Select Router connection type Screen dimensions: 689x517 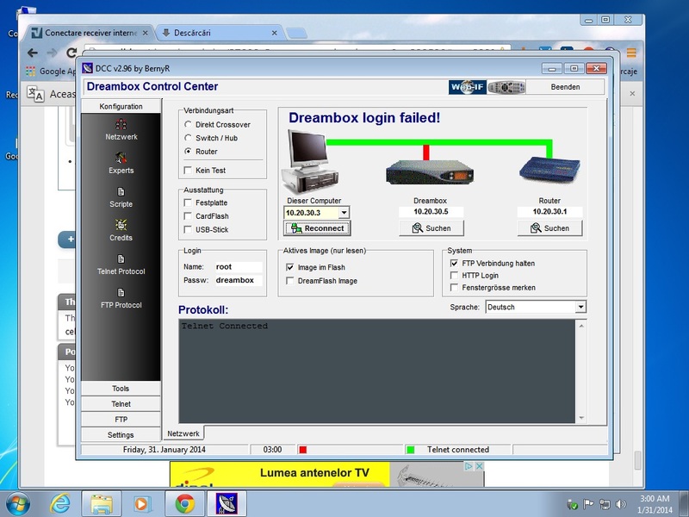[x=188, y=152]
